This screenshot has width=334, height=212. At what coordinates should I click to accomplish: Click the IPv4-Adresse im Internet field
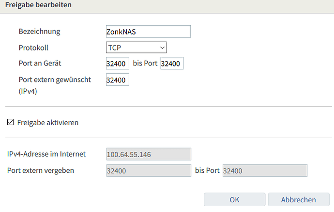[148, 154]
